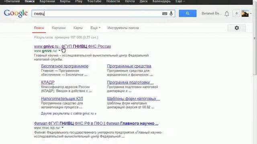Open Календарь in the top bar
Screen dimensions: 257x144
pyautogui.click(x=161, y=2)
